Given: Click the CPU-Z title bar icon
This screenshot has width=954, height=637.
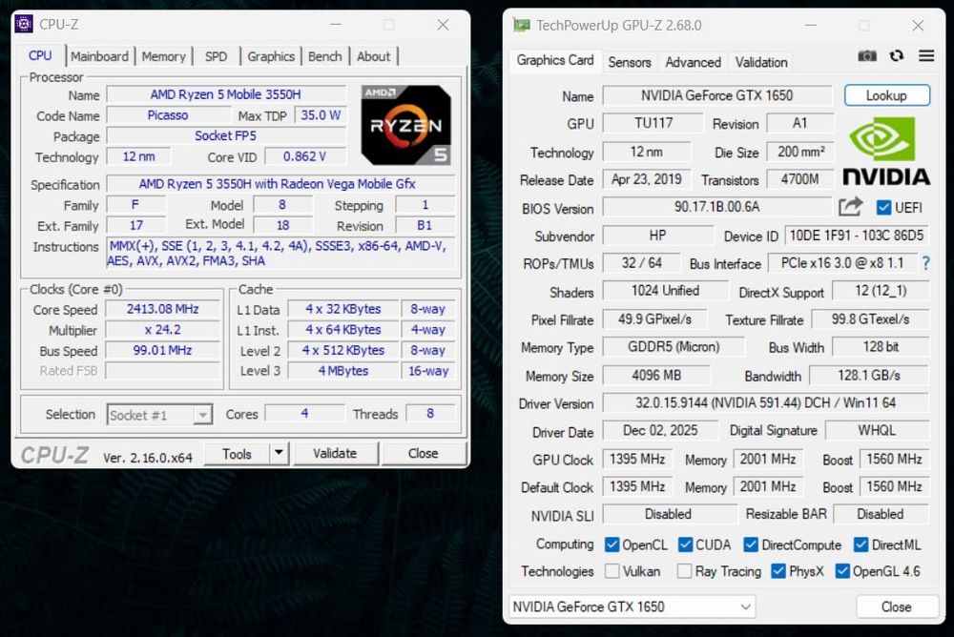Looking at the screenshot, I should (x=23, y=25).
